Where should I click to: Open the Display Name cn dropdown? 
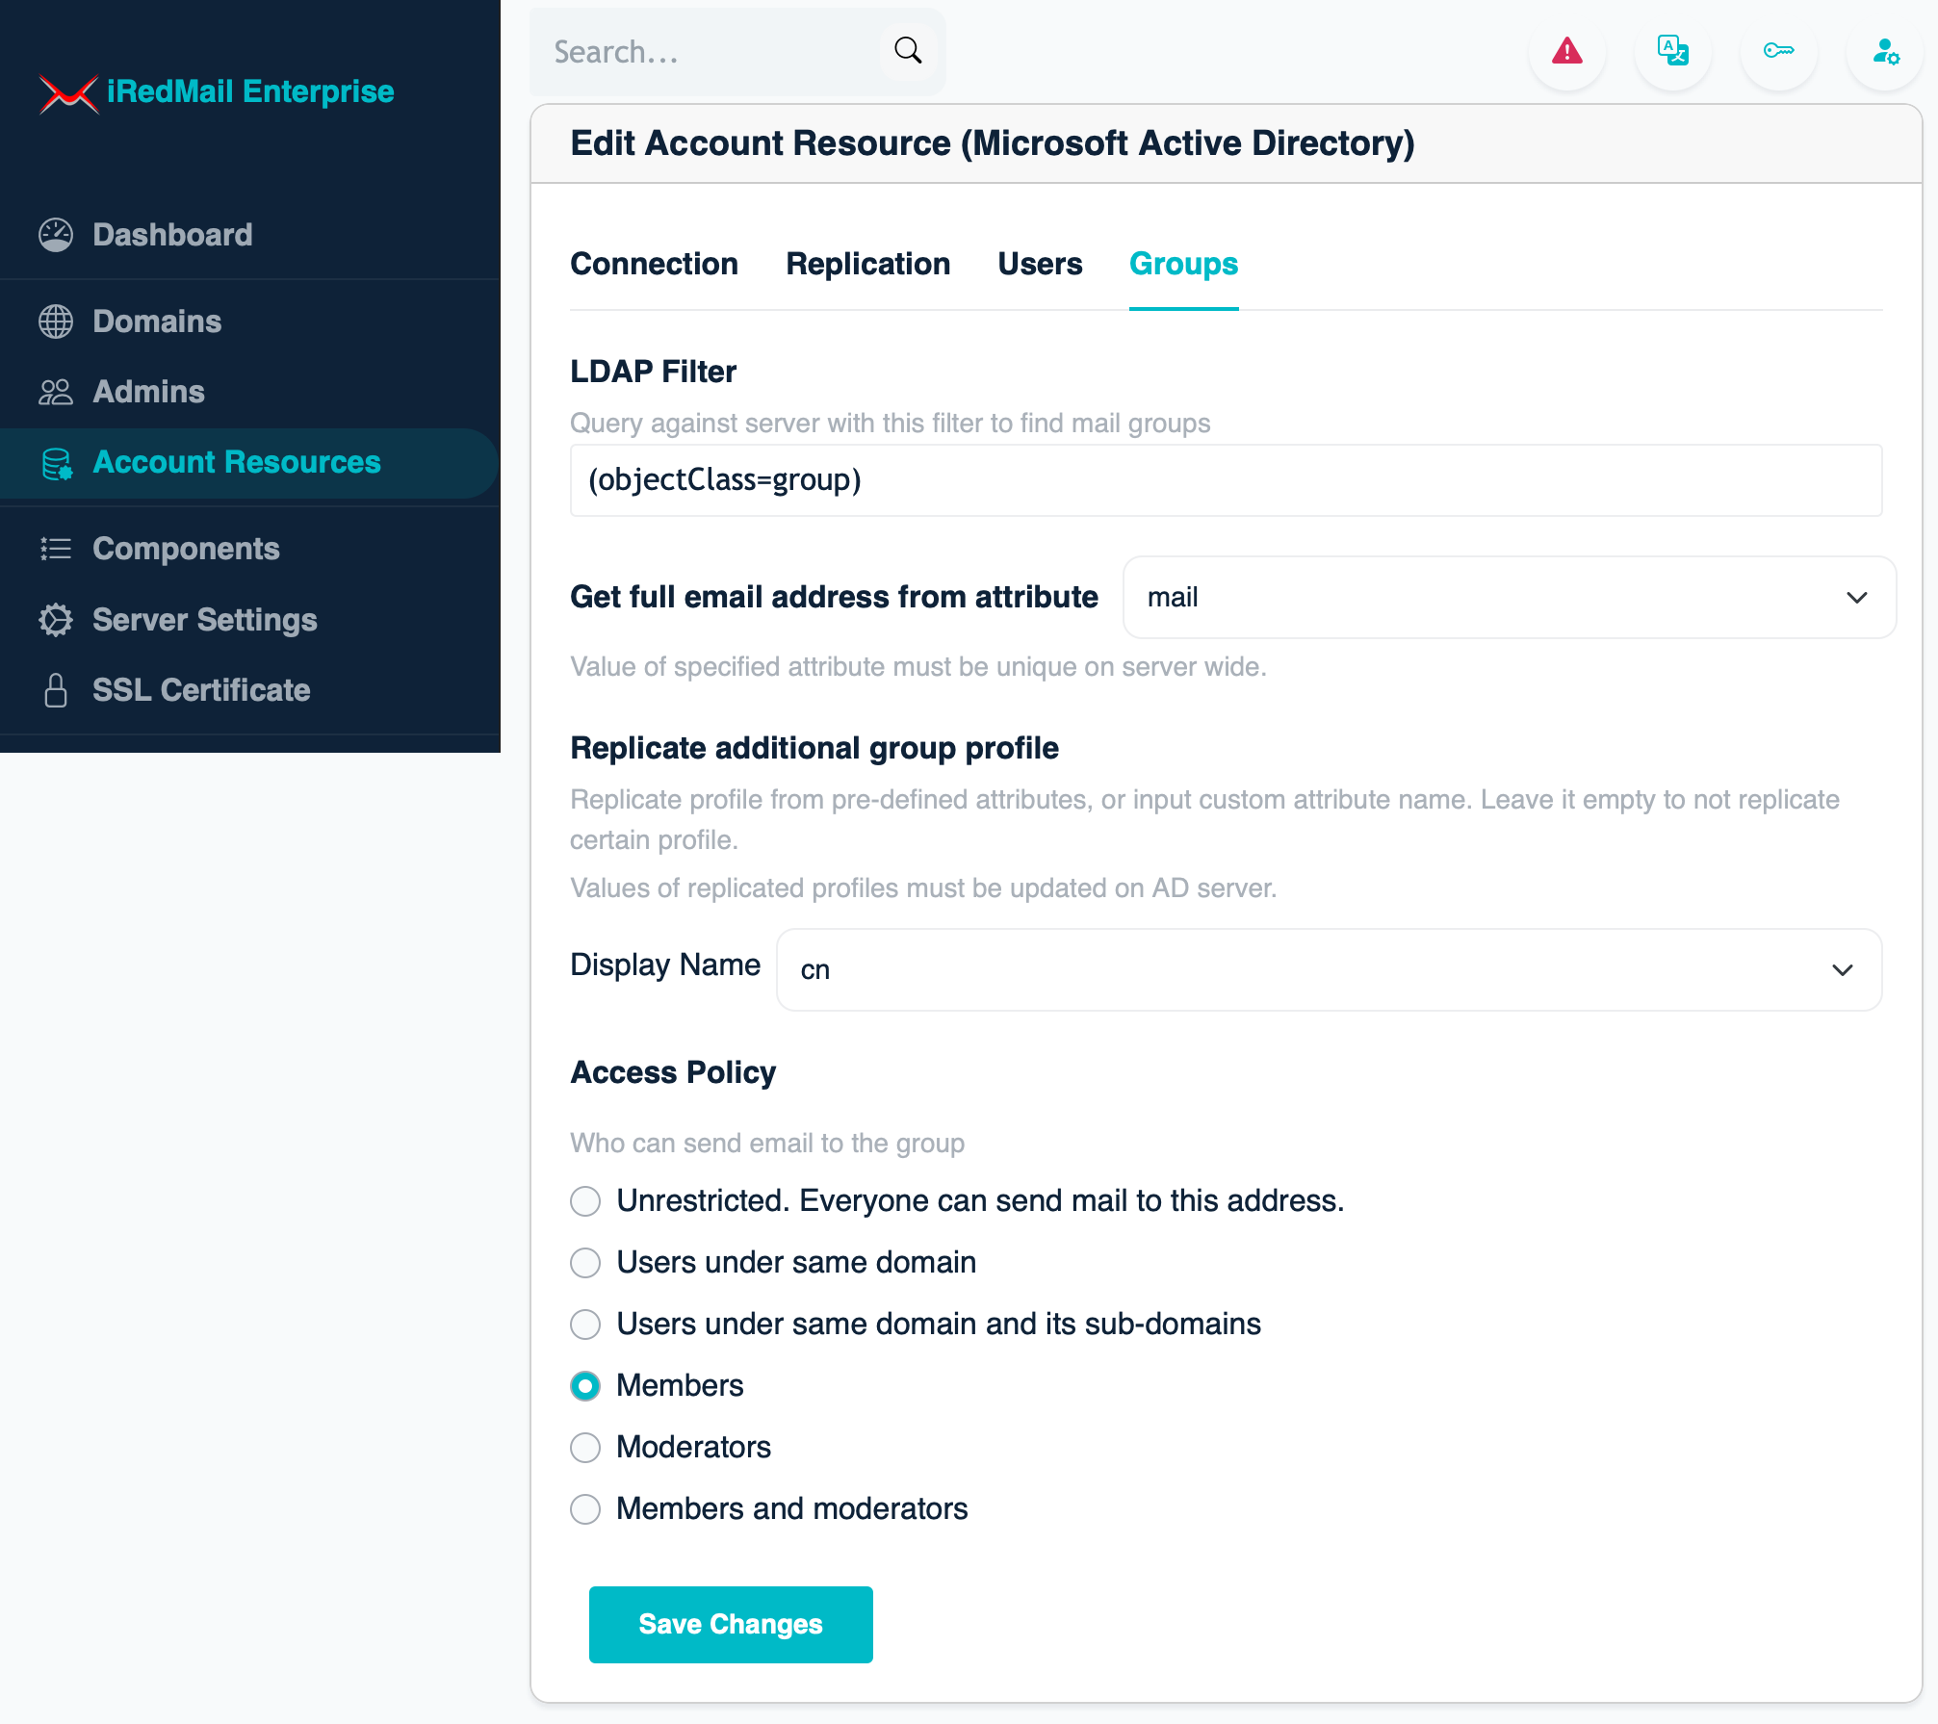coord(1329,970)
